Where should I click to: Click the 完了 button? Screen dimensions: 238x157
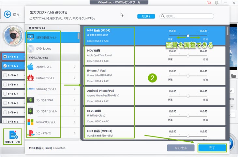coord(212,148)
